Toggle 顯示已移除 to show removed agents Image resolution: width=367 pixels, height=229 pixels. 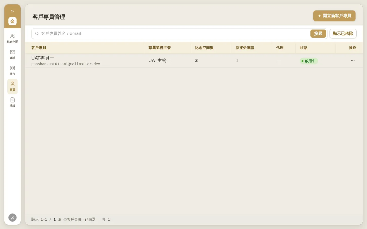343,34
